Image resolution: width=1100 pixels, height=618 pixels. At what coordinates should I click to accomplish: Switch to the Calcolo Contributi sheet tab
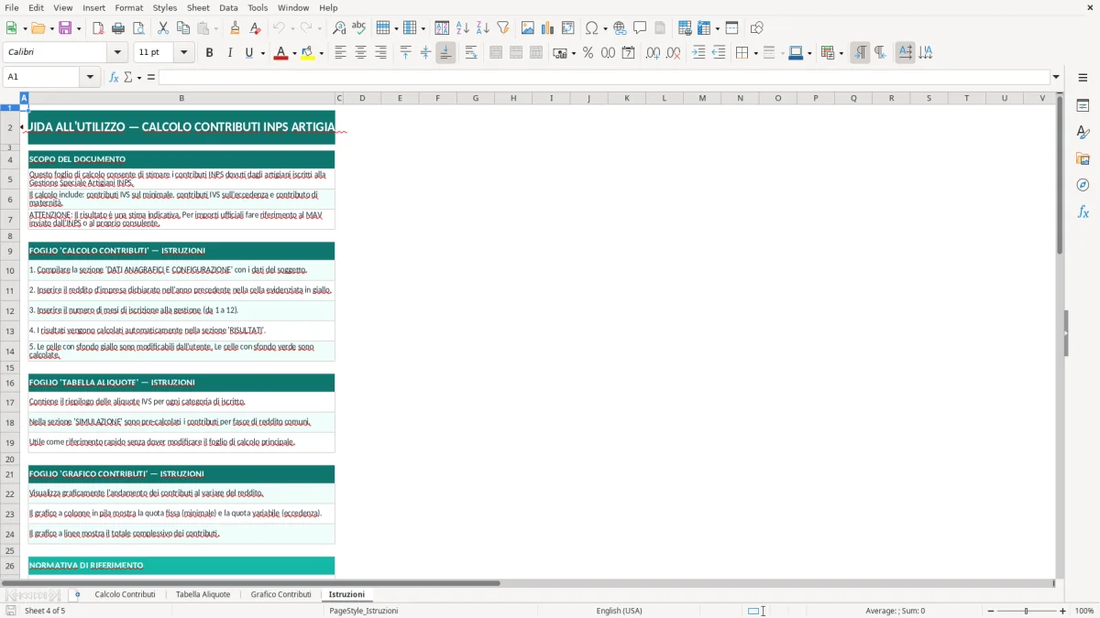coord(125,594)
